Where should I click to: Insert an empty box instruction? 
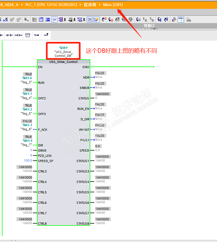(x=28, y=35)
